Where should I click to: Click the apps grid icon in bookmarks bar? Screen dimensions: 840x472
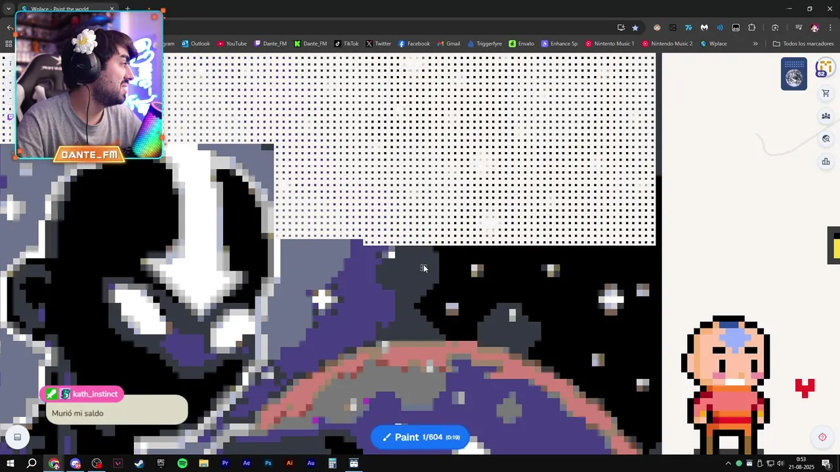(x=9, y=44)
